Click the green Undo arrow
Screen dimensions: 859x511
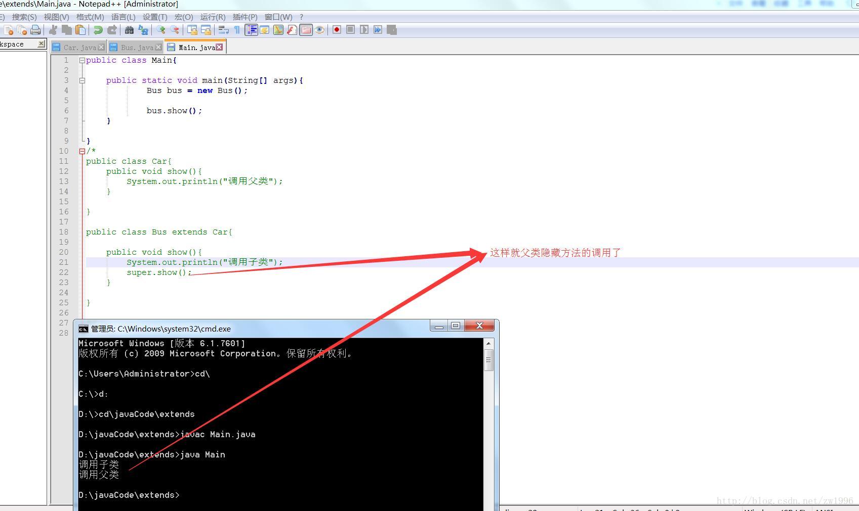(x=98, y=30)
